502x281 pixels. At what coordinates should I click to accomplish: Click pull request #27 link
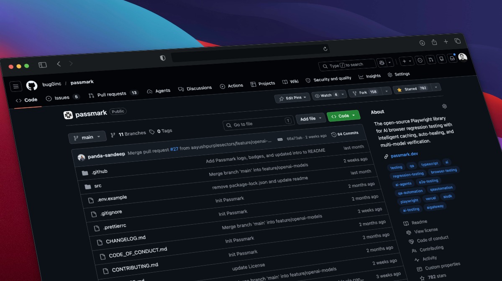(x=174, y=149)
